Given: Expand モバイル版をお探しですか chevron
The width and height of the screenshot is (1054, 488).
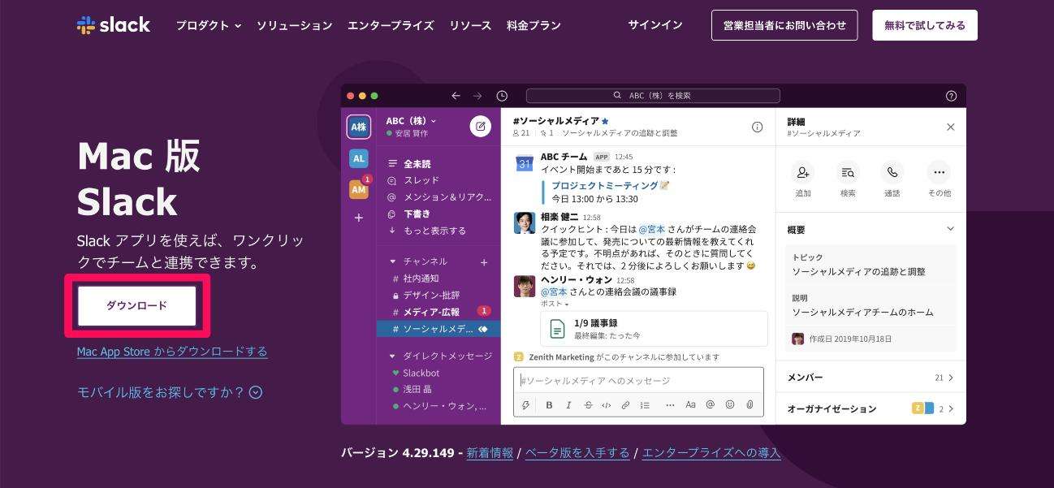Looking at the screenshot, I should click(x=254, y=392).
